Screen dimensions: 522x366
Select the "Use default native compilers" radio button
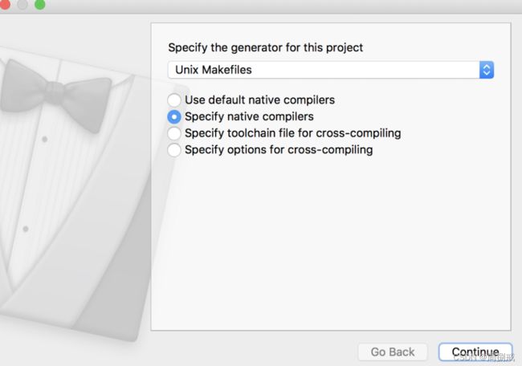pyautogui.click(x=174, y=100)
